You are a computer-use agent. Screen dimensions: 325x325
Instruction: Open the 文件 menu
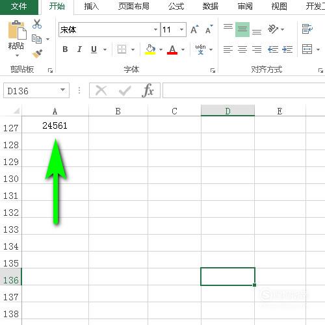(x=19, y=6)
